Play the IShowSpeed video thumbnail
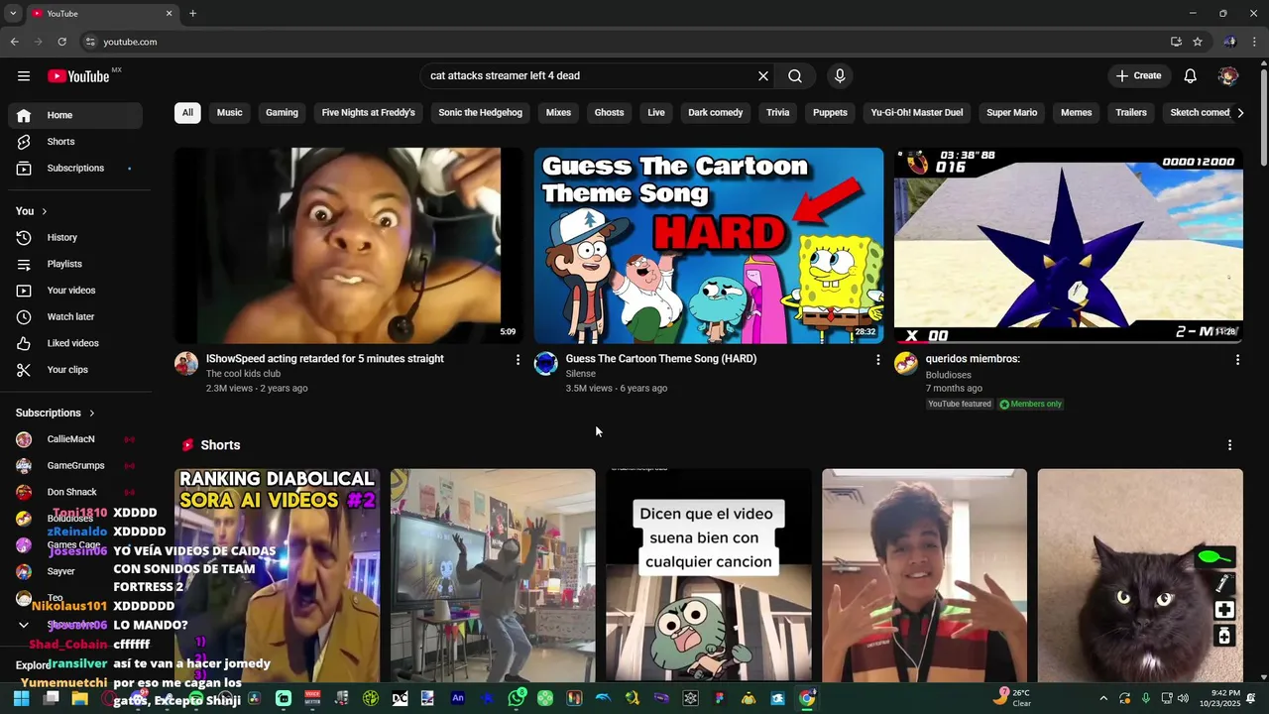This screenshot has height=714, width=1269. click(349, 246)
